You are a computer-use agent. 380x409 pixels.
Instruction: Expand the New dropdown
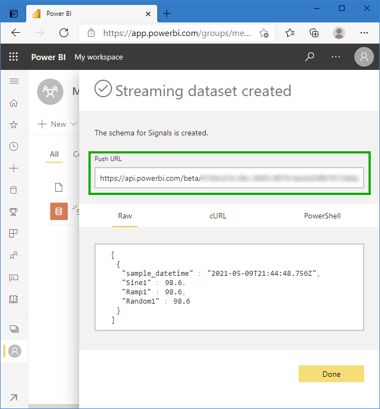pyautogui.click(x=57, y=124)
